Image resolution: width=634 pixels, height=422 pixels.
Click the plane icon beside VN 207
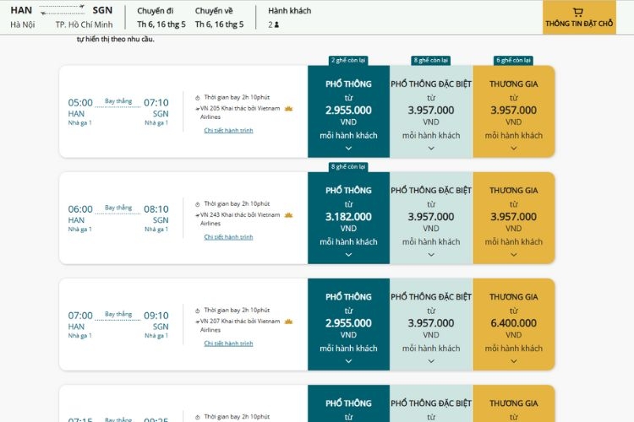pos(197,322)
